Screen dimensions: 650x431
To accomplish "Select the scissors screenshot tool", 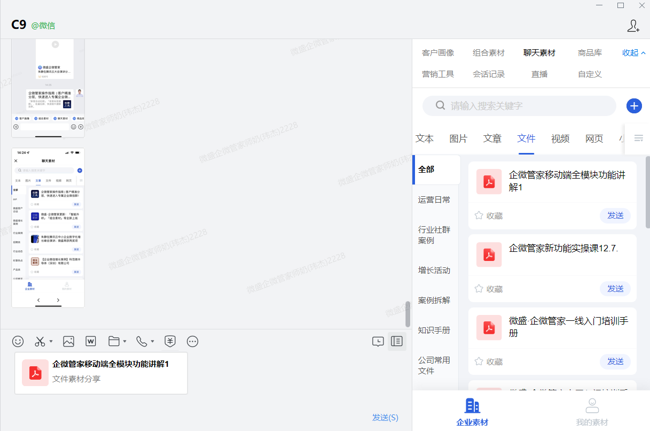I will click(x=40, y=341).
